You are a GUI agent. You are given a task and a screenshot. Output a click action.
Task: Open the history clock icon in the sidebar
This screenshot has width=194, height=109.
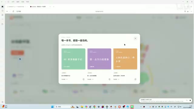coord(2,11)
